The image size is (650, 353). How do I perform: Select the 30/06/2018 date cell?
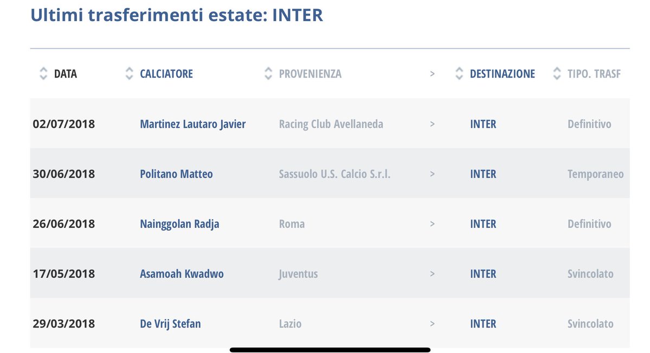click(x=64, y=174)
